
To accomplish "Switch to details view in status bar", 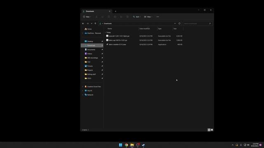I will click(x=209, y=130).
